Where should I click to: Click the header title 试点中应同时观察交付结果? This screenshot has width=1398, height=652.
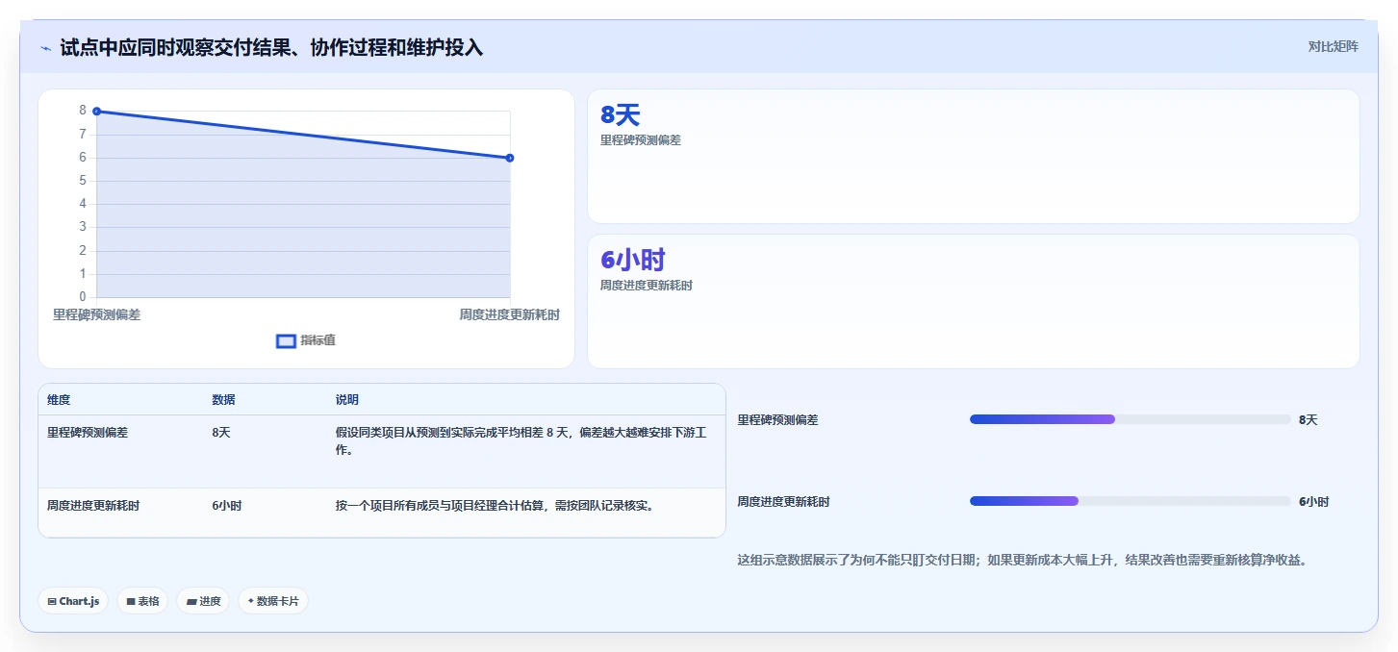271,48
